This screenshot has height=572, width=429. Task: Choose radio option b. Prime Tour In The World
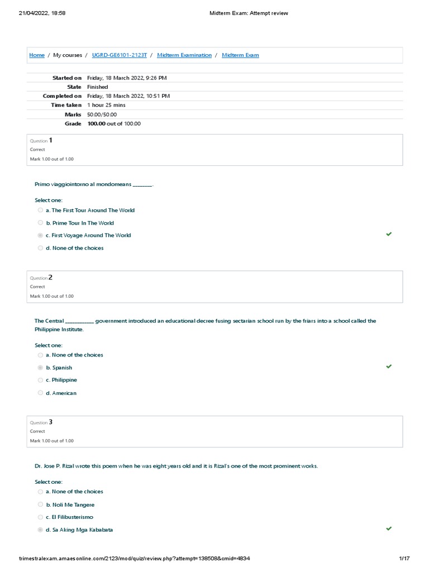pos(40,222)
